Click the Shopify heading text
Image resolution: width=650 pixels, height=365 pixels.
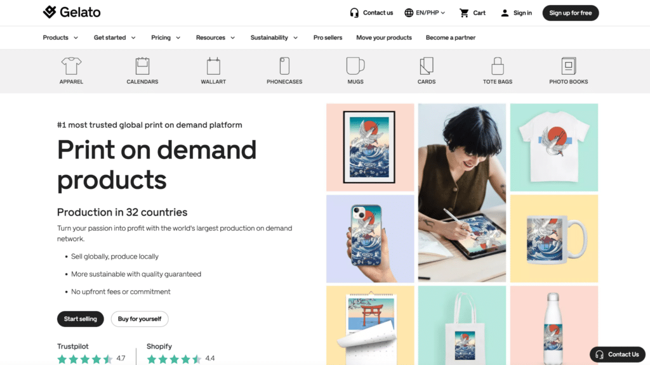click(x=159, y=347)
